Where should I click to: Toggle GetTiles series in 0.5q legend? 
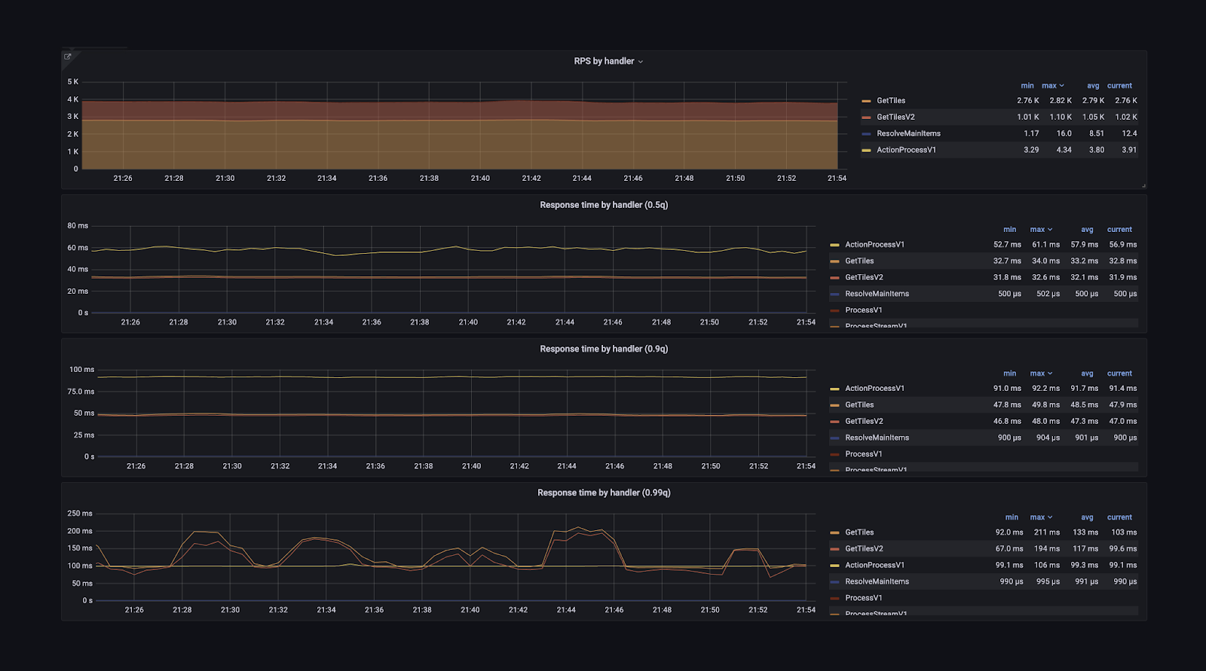coord(859,261)
